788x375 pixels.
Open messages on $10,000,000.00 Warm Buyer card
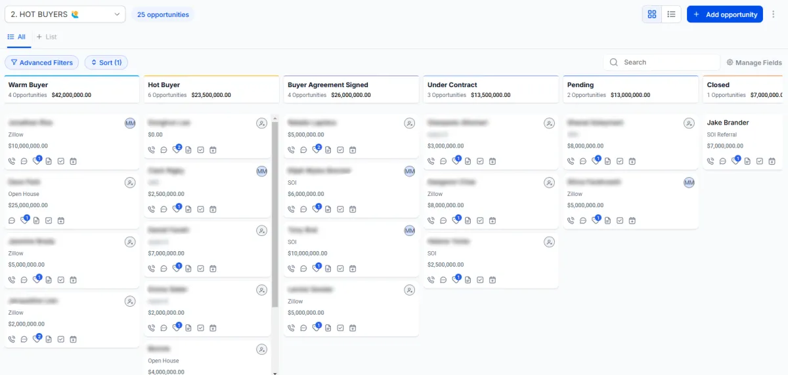[x=24, y=161]
